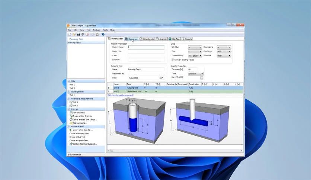Click the Contact Technical Support globe icon
This screenshot has width=311, height=180.
[71, 144]
